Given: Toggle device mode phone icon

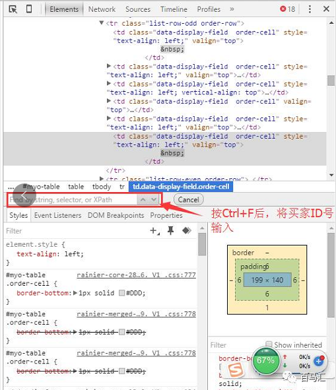Looking at the screenshot, I should 29,9.
